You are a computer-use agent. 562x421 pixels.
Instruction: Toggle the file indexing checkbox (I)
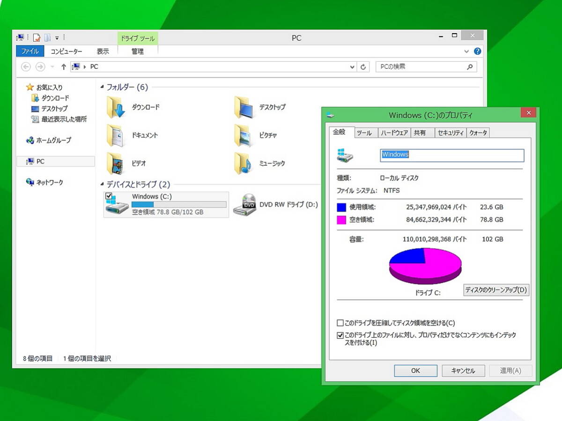(340, 335)
